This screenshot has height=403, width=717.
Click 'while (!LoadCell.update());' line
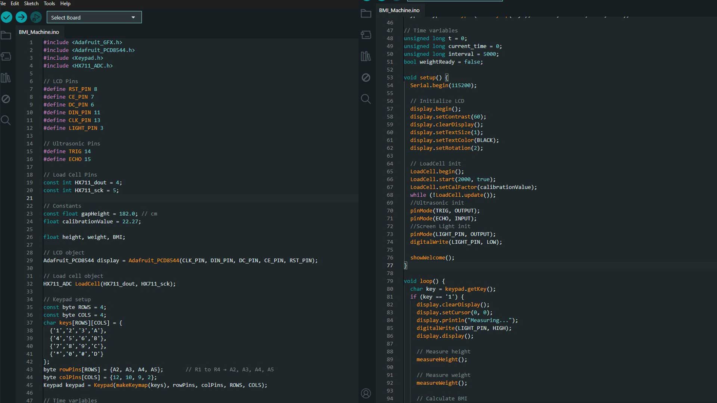click(x=453, y=195)
